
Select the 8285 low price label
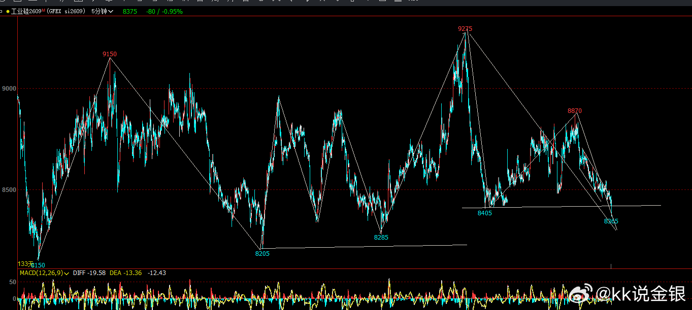tap(381, 238)
